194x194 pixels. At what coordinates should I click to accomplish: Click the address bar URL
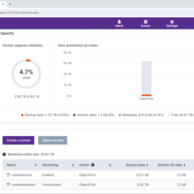click(20, 13)
